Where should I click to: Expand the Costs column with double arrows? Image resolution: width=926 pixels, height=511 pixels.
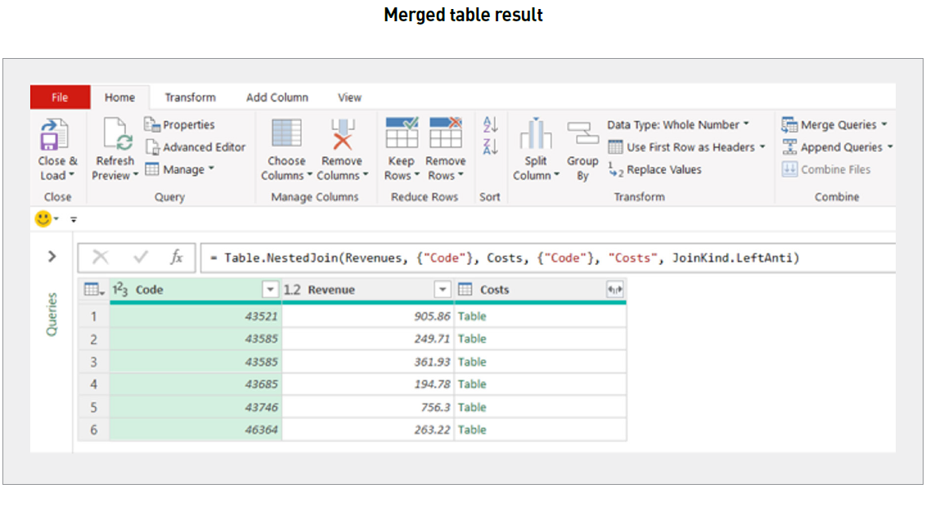[615, 289]
